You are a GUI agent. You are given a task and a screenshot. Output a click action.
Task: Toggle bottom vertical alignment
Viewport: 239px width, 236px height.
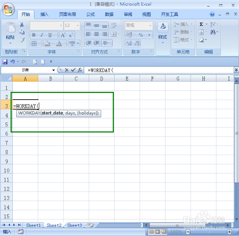pyautogui.click(x=104, y=25)
